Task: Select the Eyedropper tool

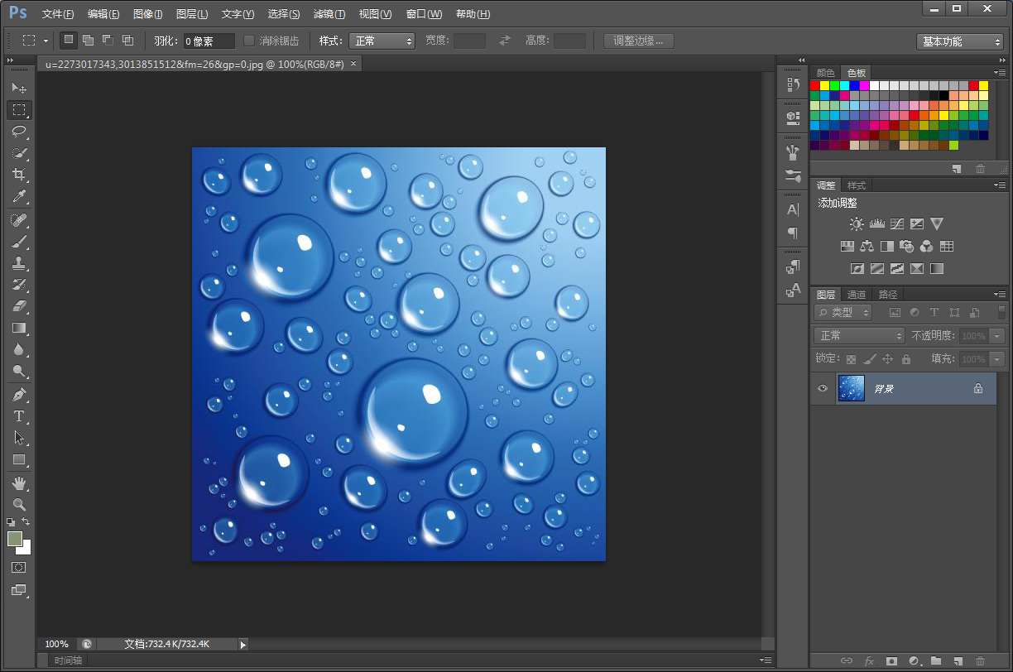Action: pyautogui.click(x=19, y=196)
